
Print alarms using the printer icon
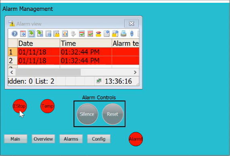tap(123, 34)
